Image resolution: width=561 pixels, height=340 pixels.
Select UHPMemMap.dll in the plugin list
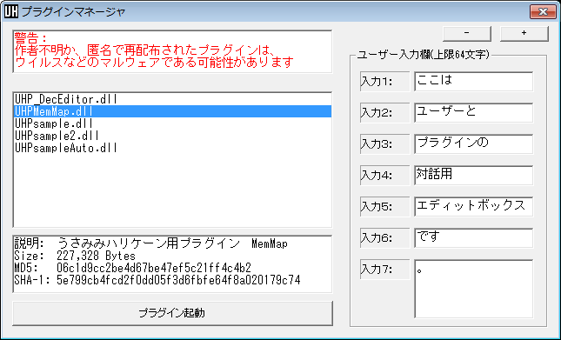click(x=172, y=111)
